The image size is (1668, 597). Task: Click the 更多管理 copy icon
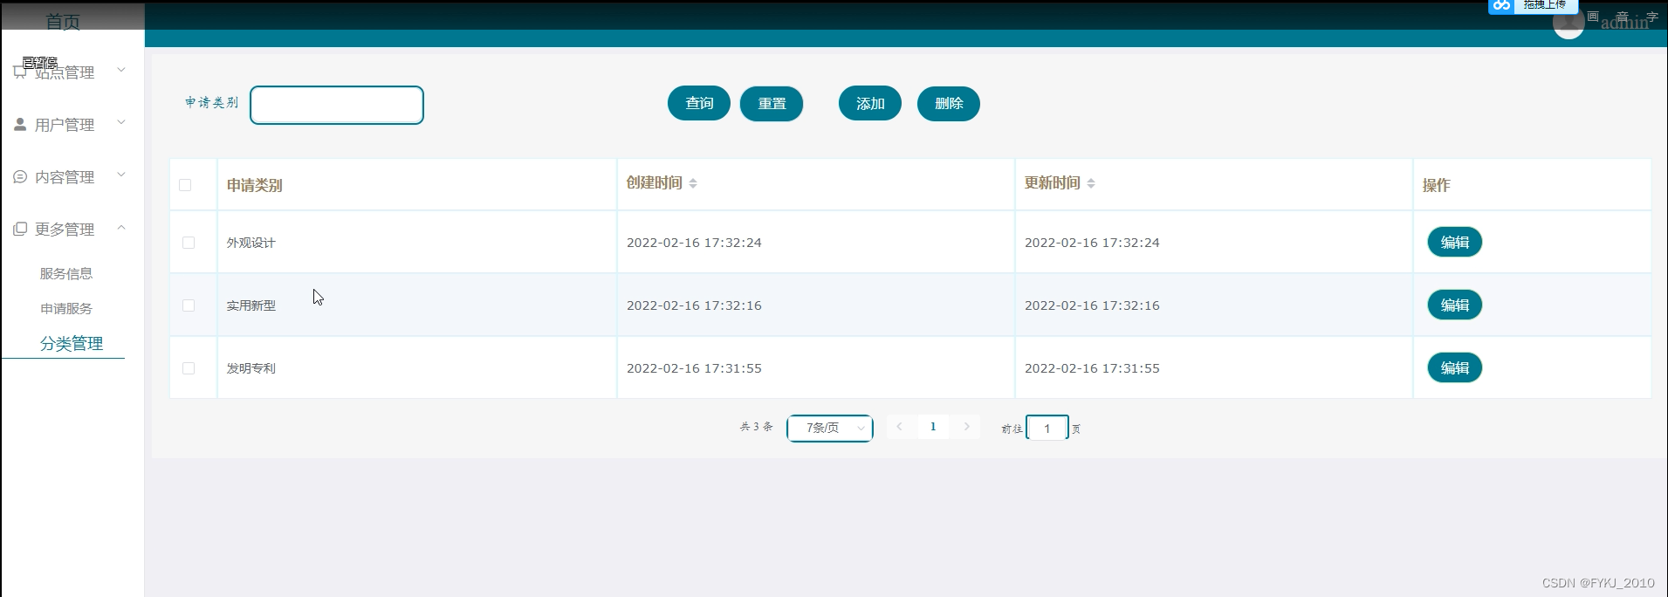[x=20, y=230]
